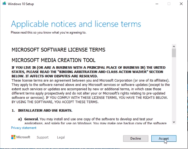Close the Windows 10 Setup window

(x=181, y=4)
